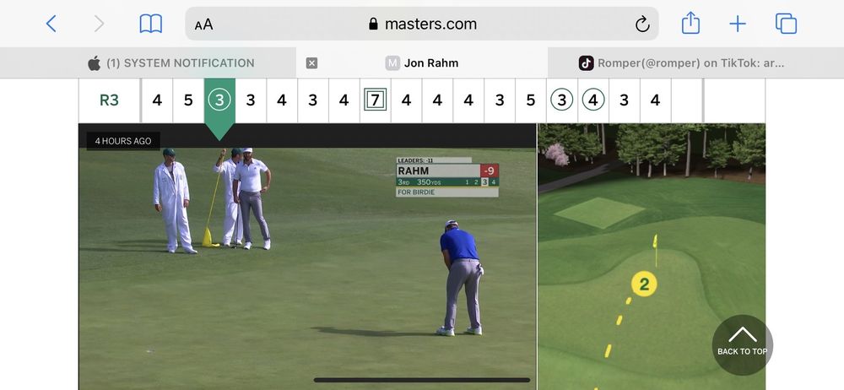Viewport: 844px width, 390px height.
Task: Click the R3 round label
Action: tap(109, 100)
